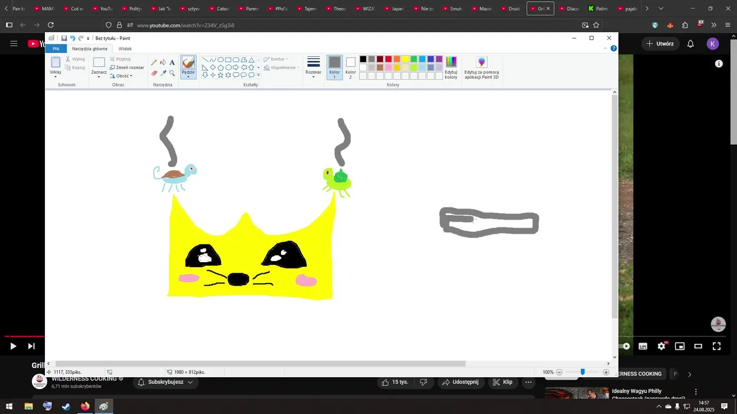
Task: Select Kolor 2 as active color
Action: pos(351,67)
